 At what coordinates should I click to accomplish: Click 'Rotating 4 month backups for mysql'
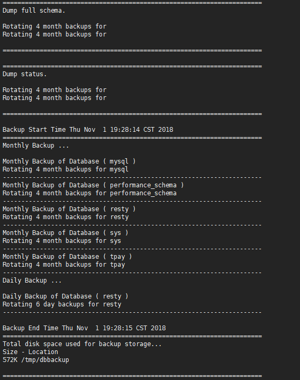[x=66, y=169]
